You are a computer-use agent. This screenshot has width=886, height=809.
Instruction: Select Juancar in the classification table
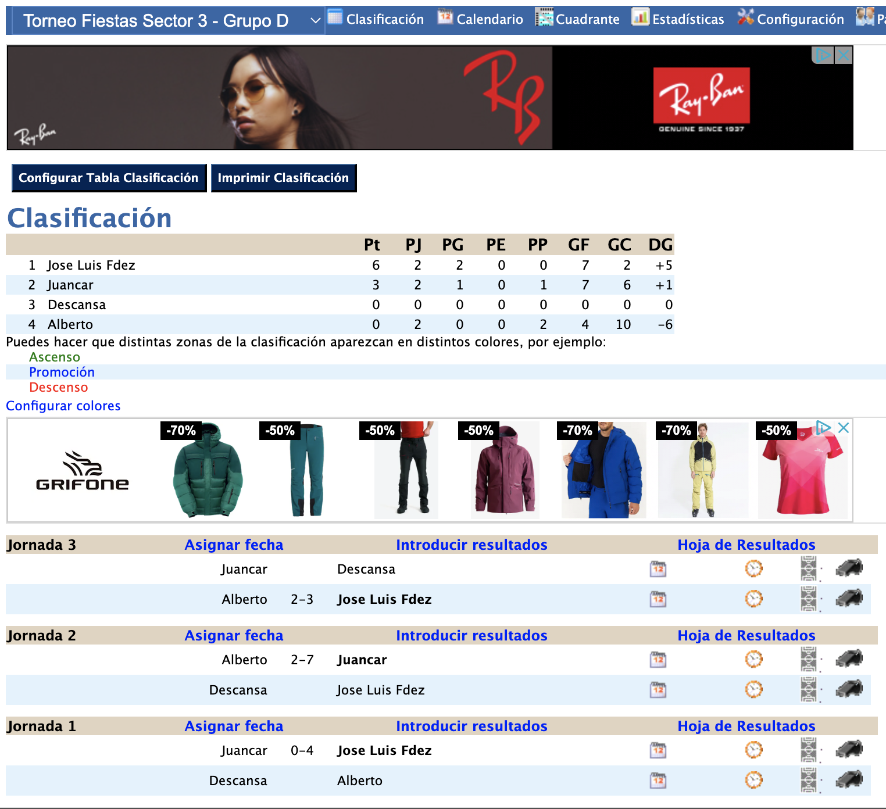point(70,285)
